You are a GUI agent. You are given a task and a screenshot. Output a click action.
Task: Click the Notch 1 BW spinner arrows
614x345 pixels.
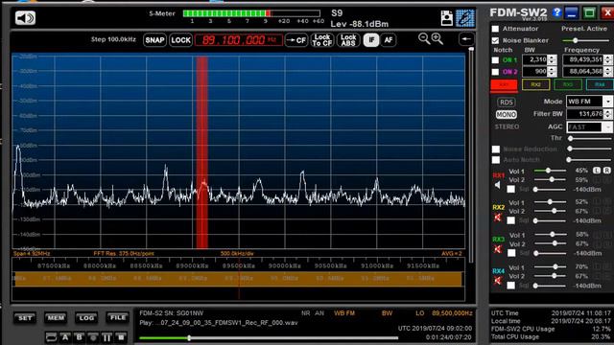click(553, 59)
